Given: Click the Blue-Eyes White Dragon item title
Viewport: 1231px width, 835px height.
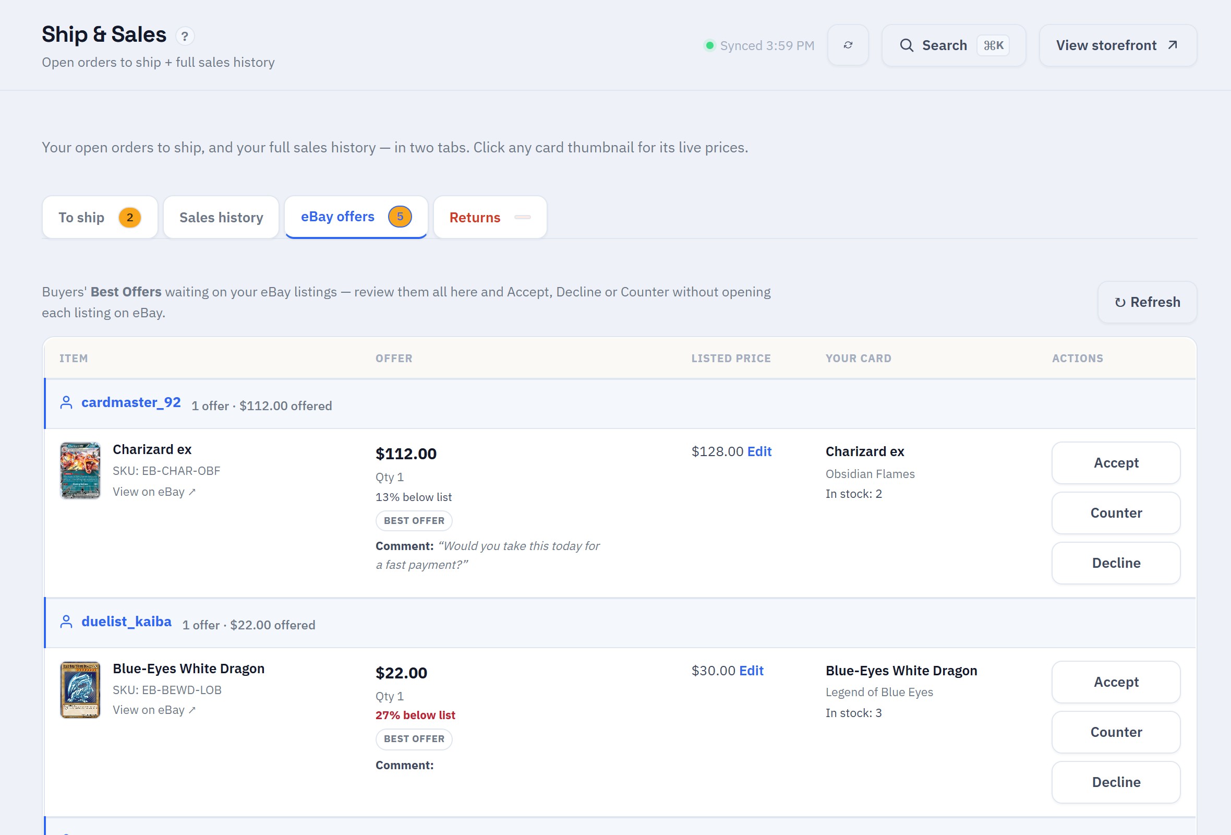Looking at the screenshot, I should (189, 669).
